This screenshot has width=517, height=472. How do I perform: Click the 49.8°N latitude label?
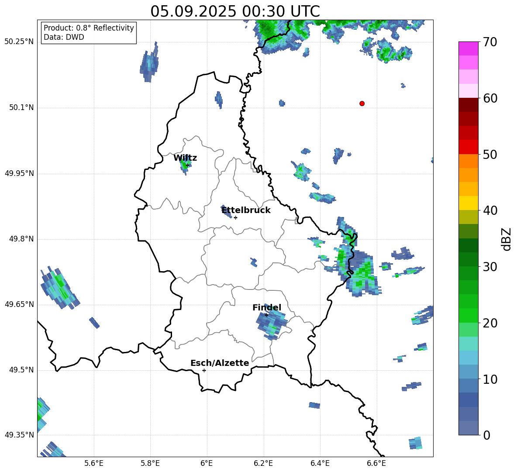click(x=22, y=239)
